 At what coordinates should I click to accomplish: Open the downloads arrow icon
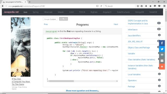pos(146,6)
